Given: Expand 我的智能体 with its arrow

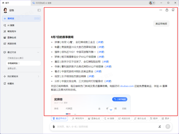Looking at the screenshot, I should pyautogui.click(x=38, y=76).
